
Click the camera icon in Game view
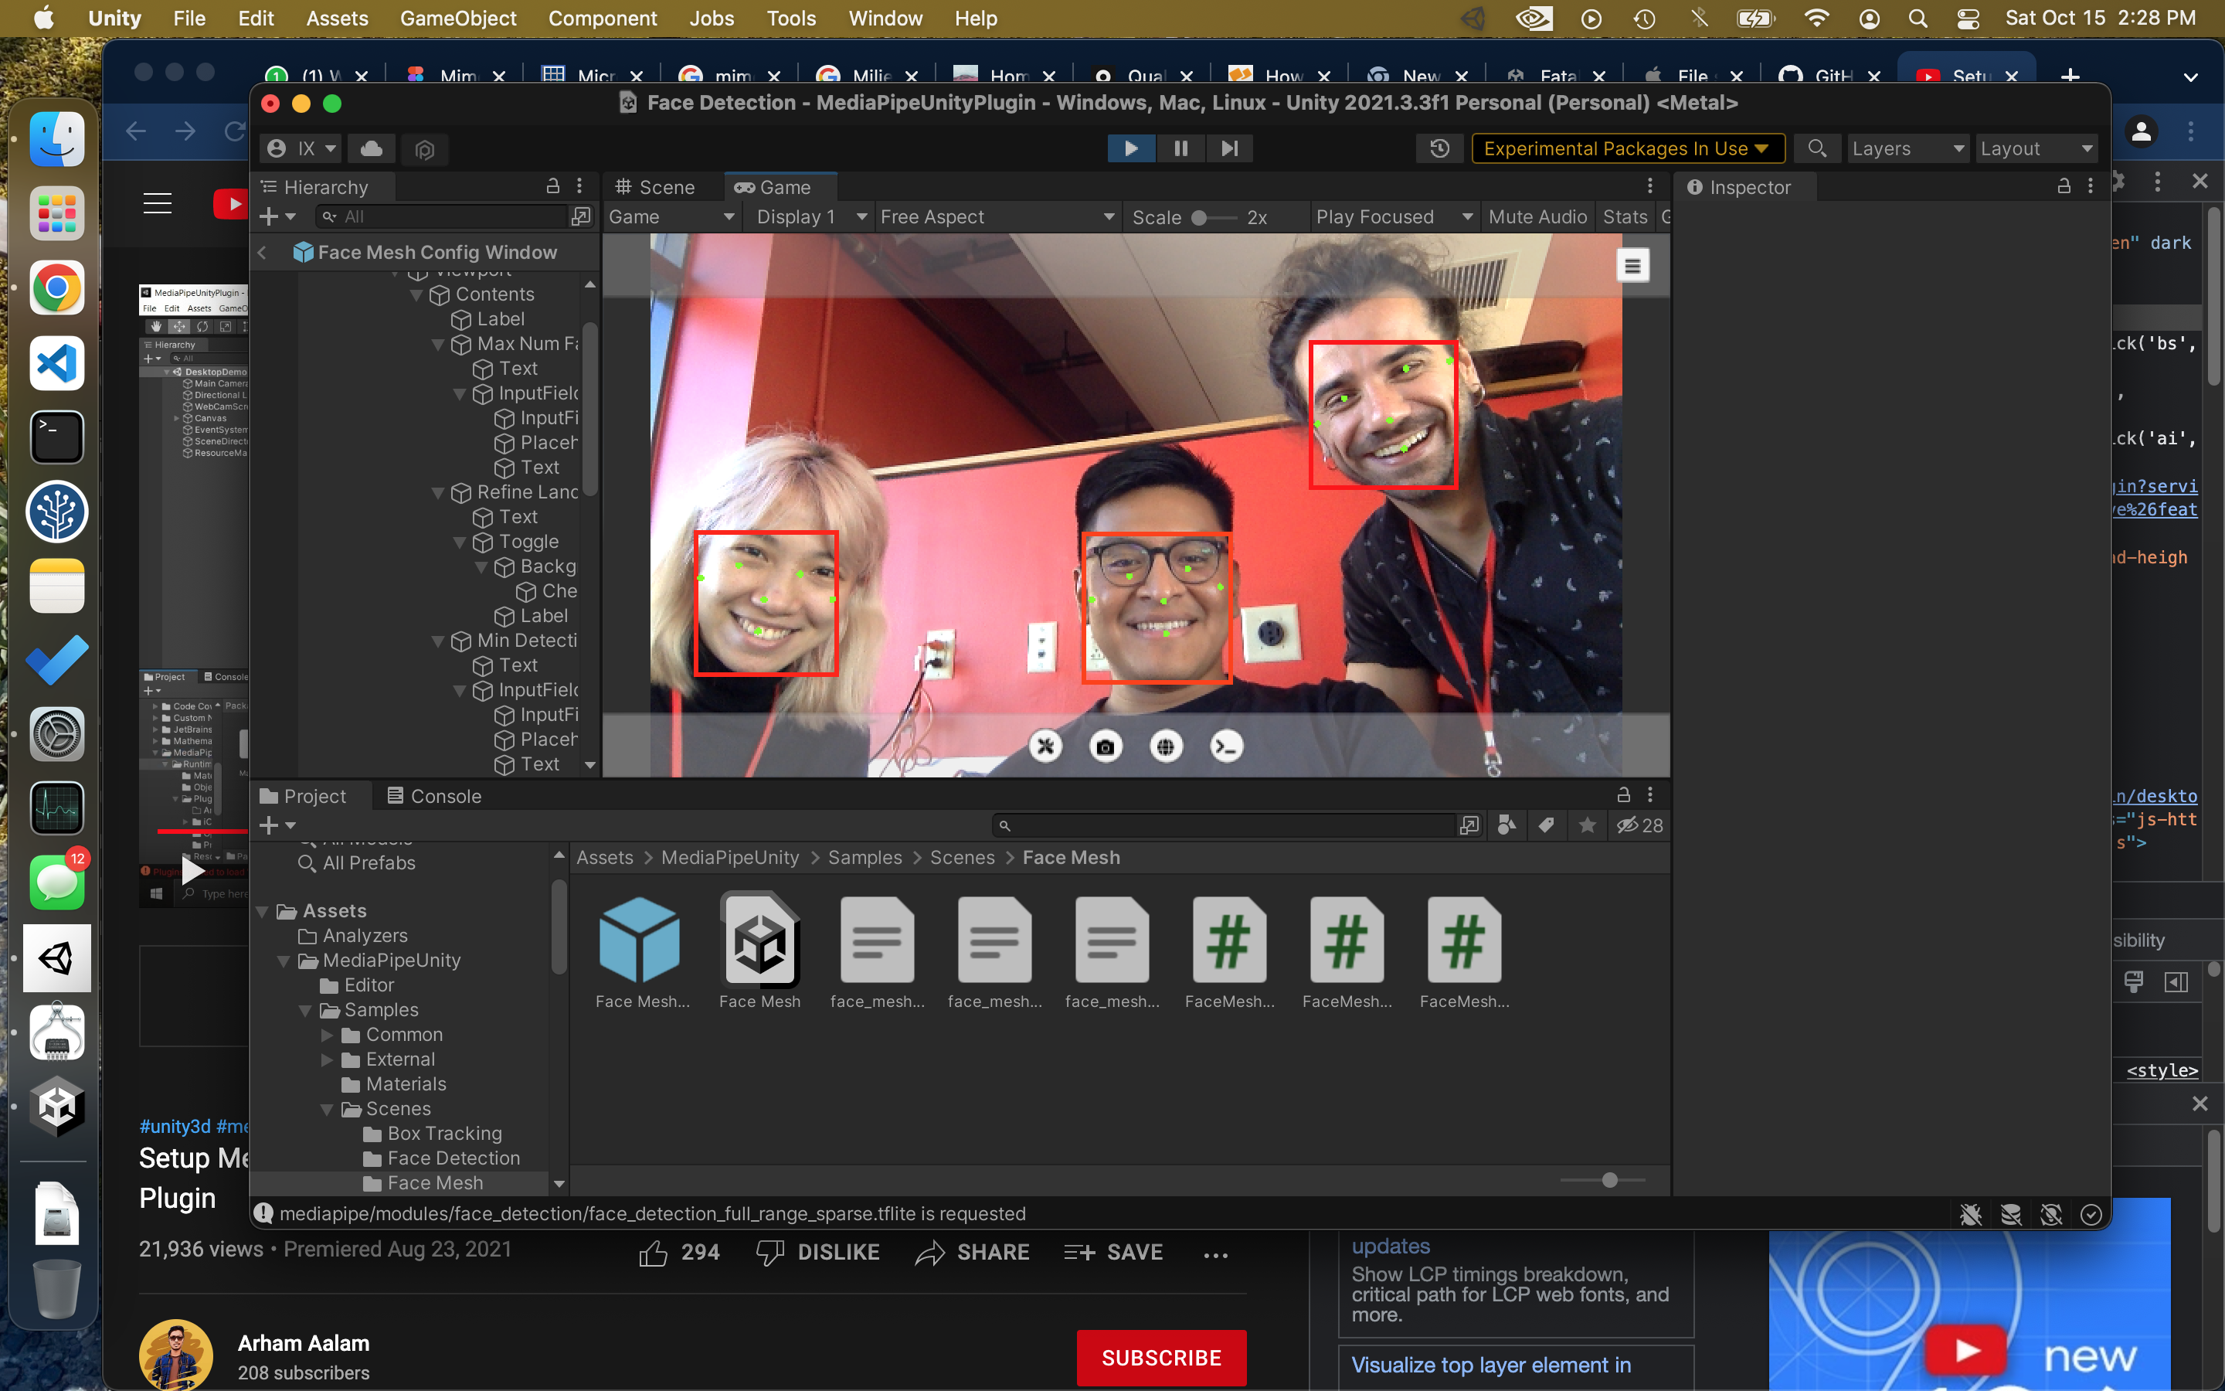pyautogui.click(x=1105, y=746)
